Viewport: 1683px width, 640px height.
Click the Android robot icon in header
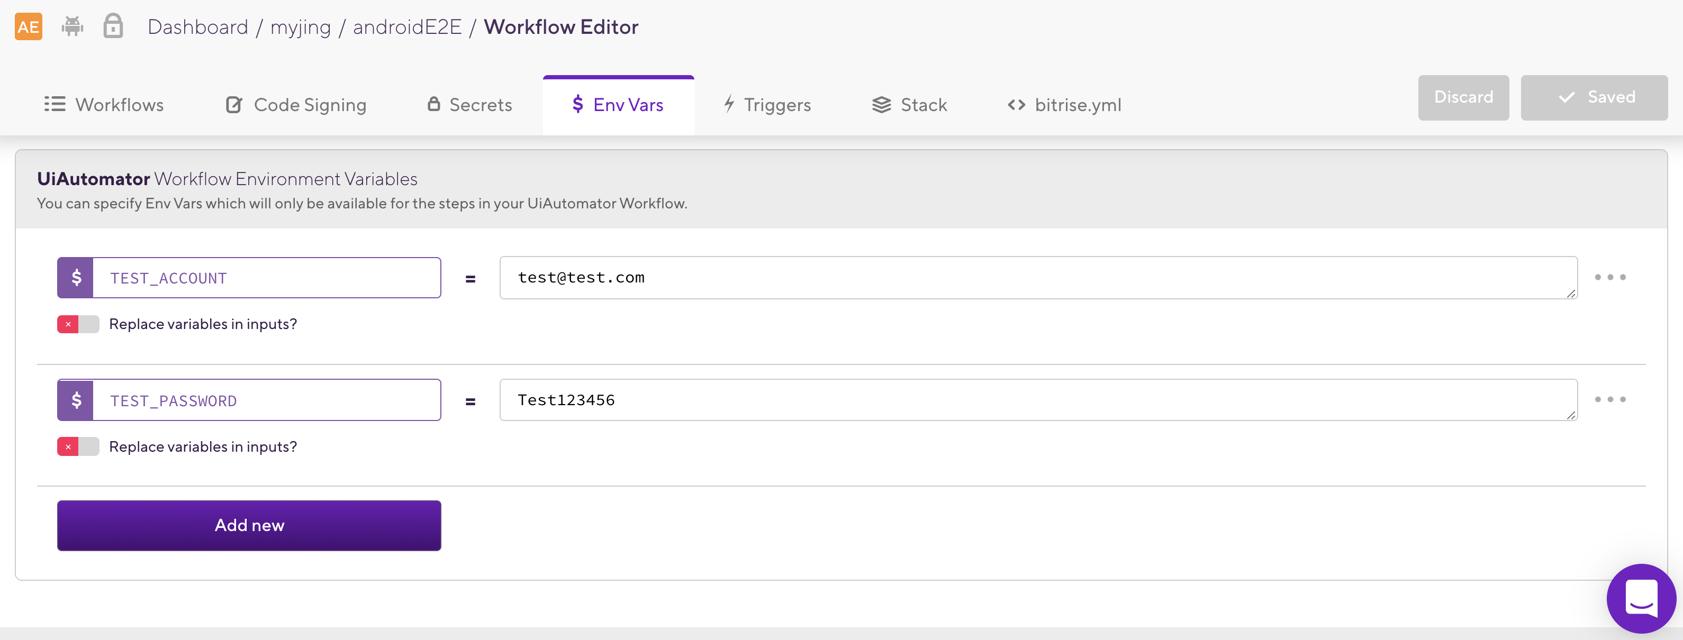[x=73, y=27]
